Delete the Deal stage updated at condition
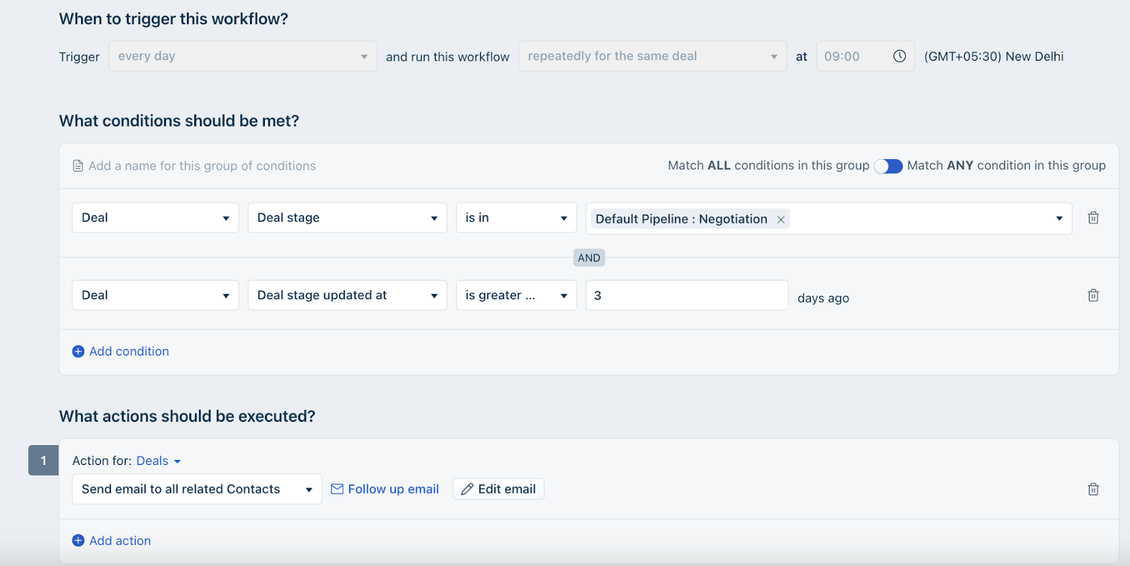1130x566 pixels. tap(1093, 295)
